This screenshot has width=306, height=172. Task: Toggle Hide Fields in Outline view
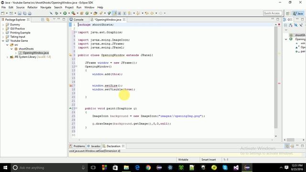[295, 25]
